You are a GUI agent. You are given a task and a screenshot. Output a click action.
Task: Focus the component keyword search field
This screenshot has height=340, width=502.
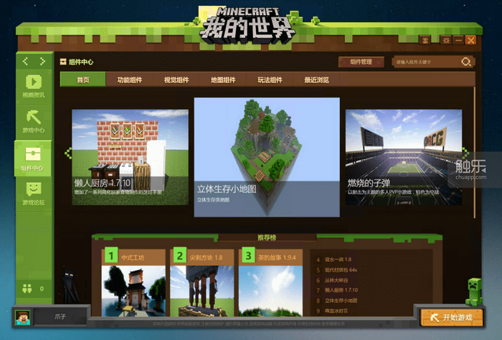tap(427, 62)
